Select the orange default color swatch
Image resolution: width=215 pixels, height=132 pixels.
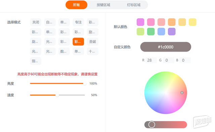coord(172,22)
